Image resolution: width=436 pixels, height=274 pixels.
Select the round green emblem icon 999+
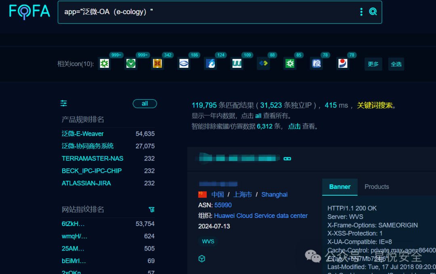(131, 63)
